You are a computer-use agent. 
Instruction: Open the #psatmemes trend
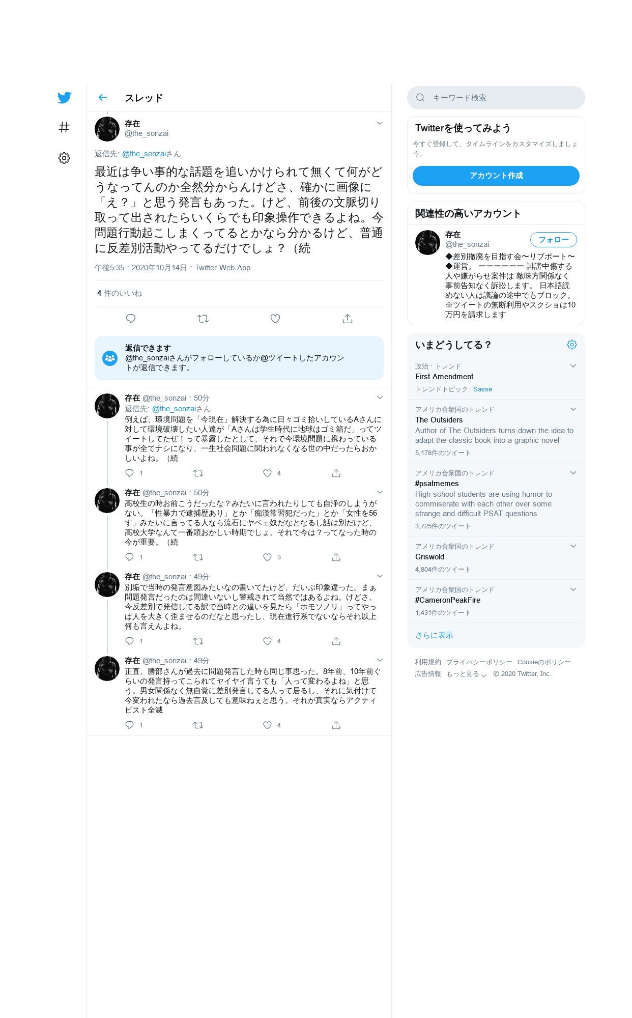click(x=496, y=499)
